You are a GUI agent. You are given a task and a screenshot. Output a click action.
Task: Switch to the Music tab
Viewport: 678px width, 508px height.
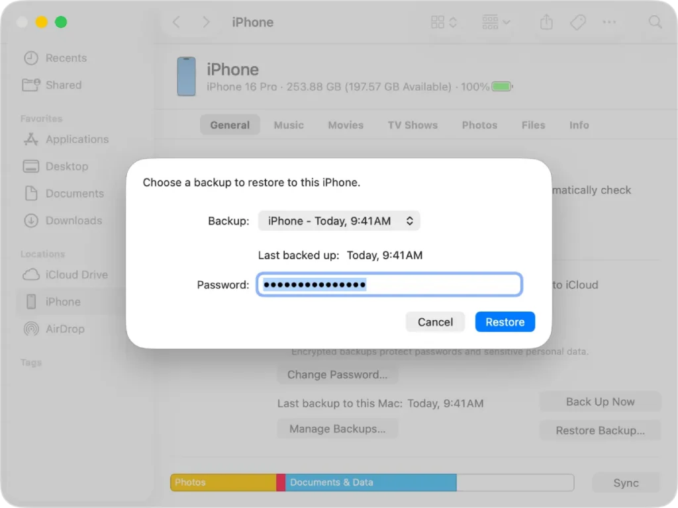[289, 125]
